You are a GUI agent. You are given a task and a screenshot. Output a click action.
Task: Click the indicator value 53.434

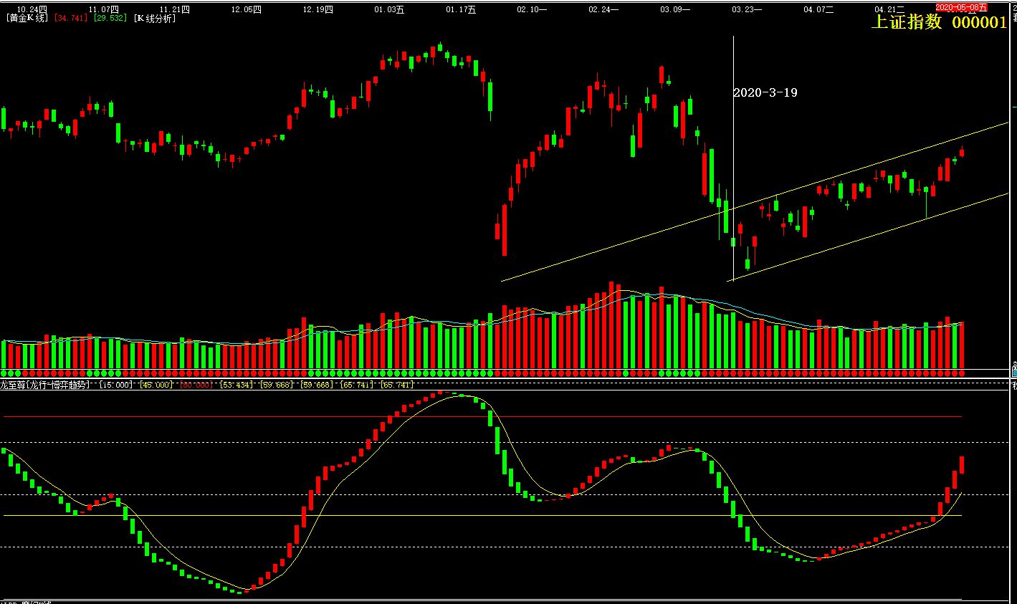click(236, 385)
